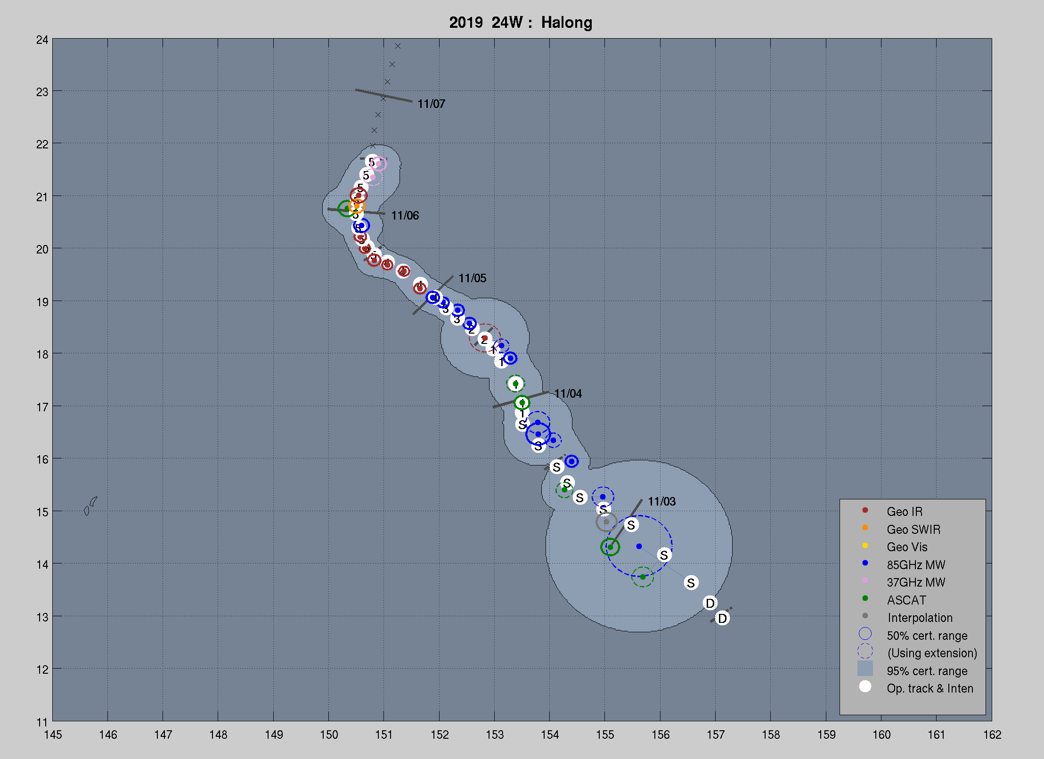Click the Interpolation gray legend dot
The image size is (1044, 759).
865,616
